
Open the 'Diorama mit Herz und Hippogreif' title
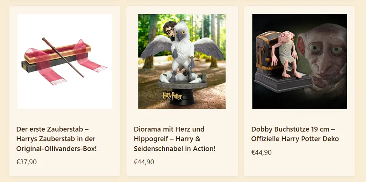point(175,139)
